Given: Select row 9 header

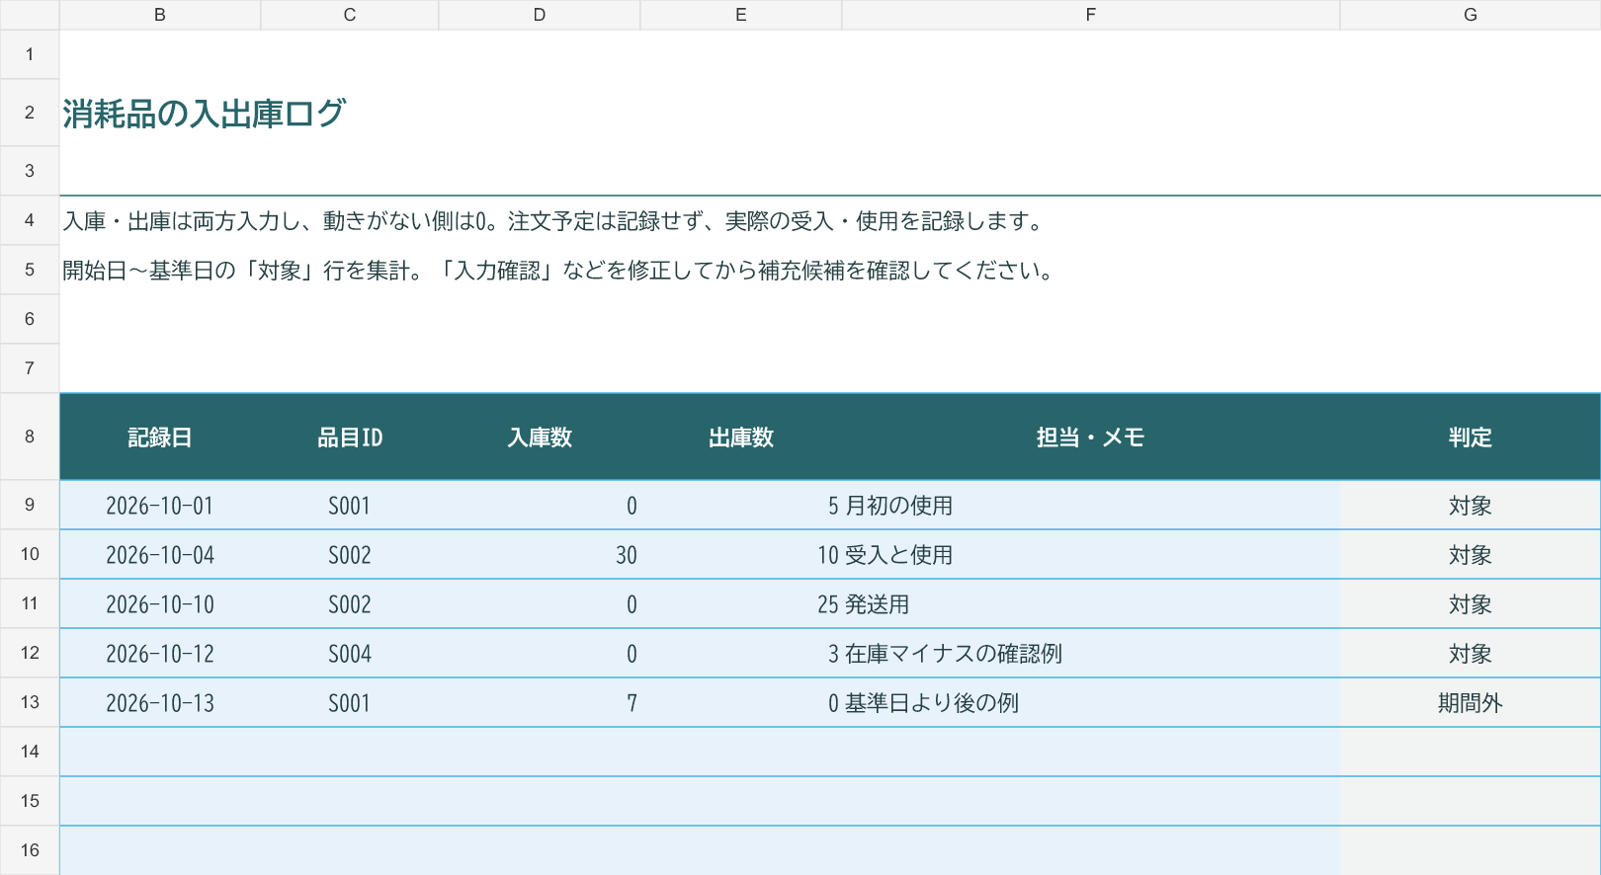Looking at the screenshot, I should pyautogui.click(x=30, y=505).
